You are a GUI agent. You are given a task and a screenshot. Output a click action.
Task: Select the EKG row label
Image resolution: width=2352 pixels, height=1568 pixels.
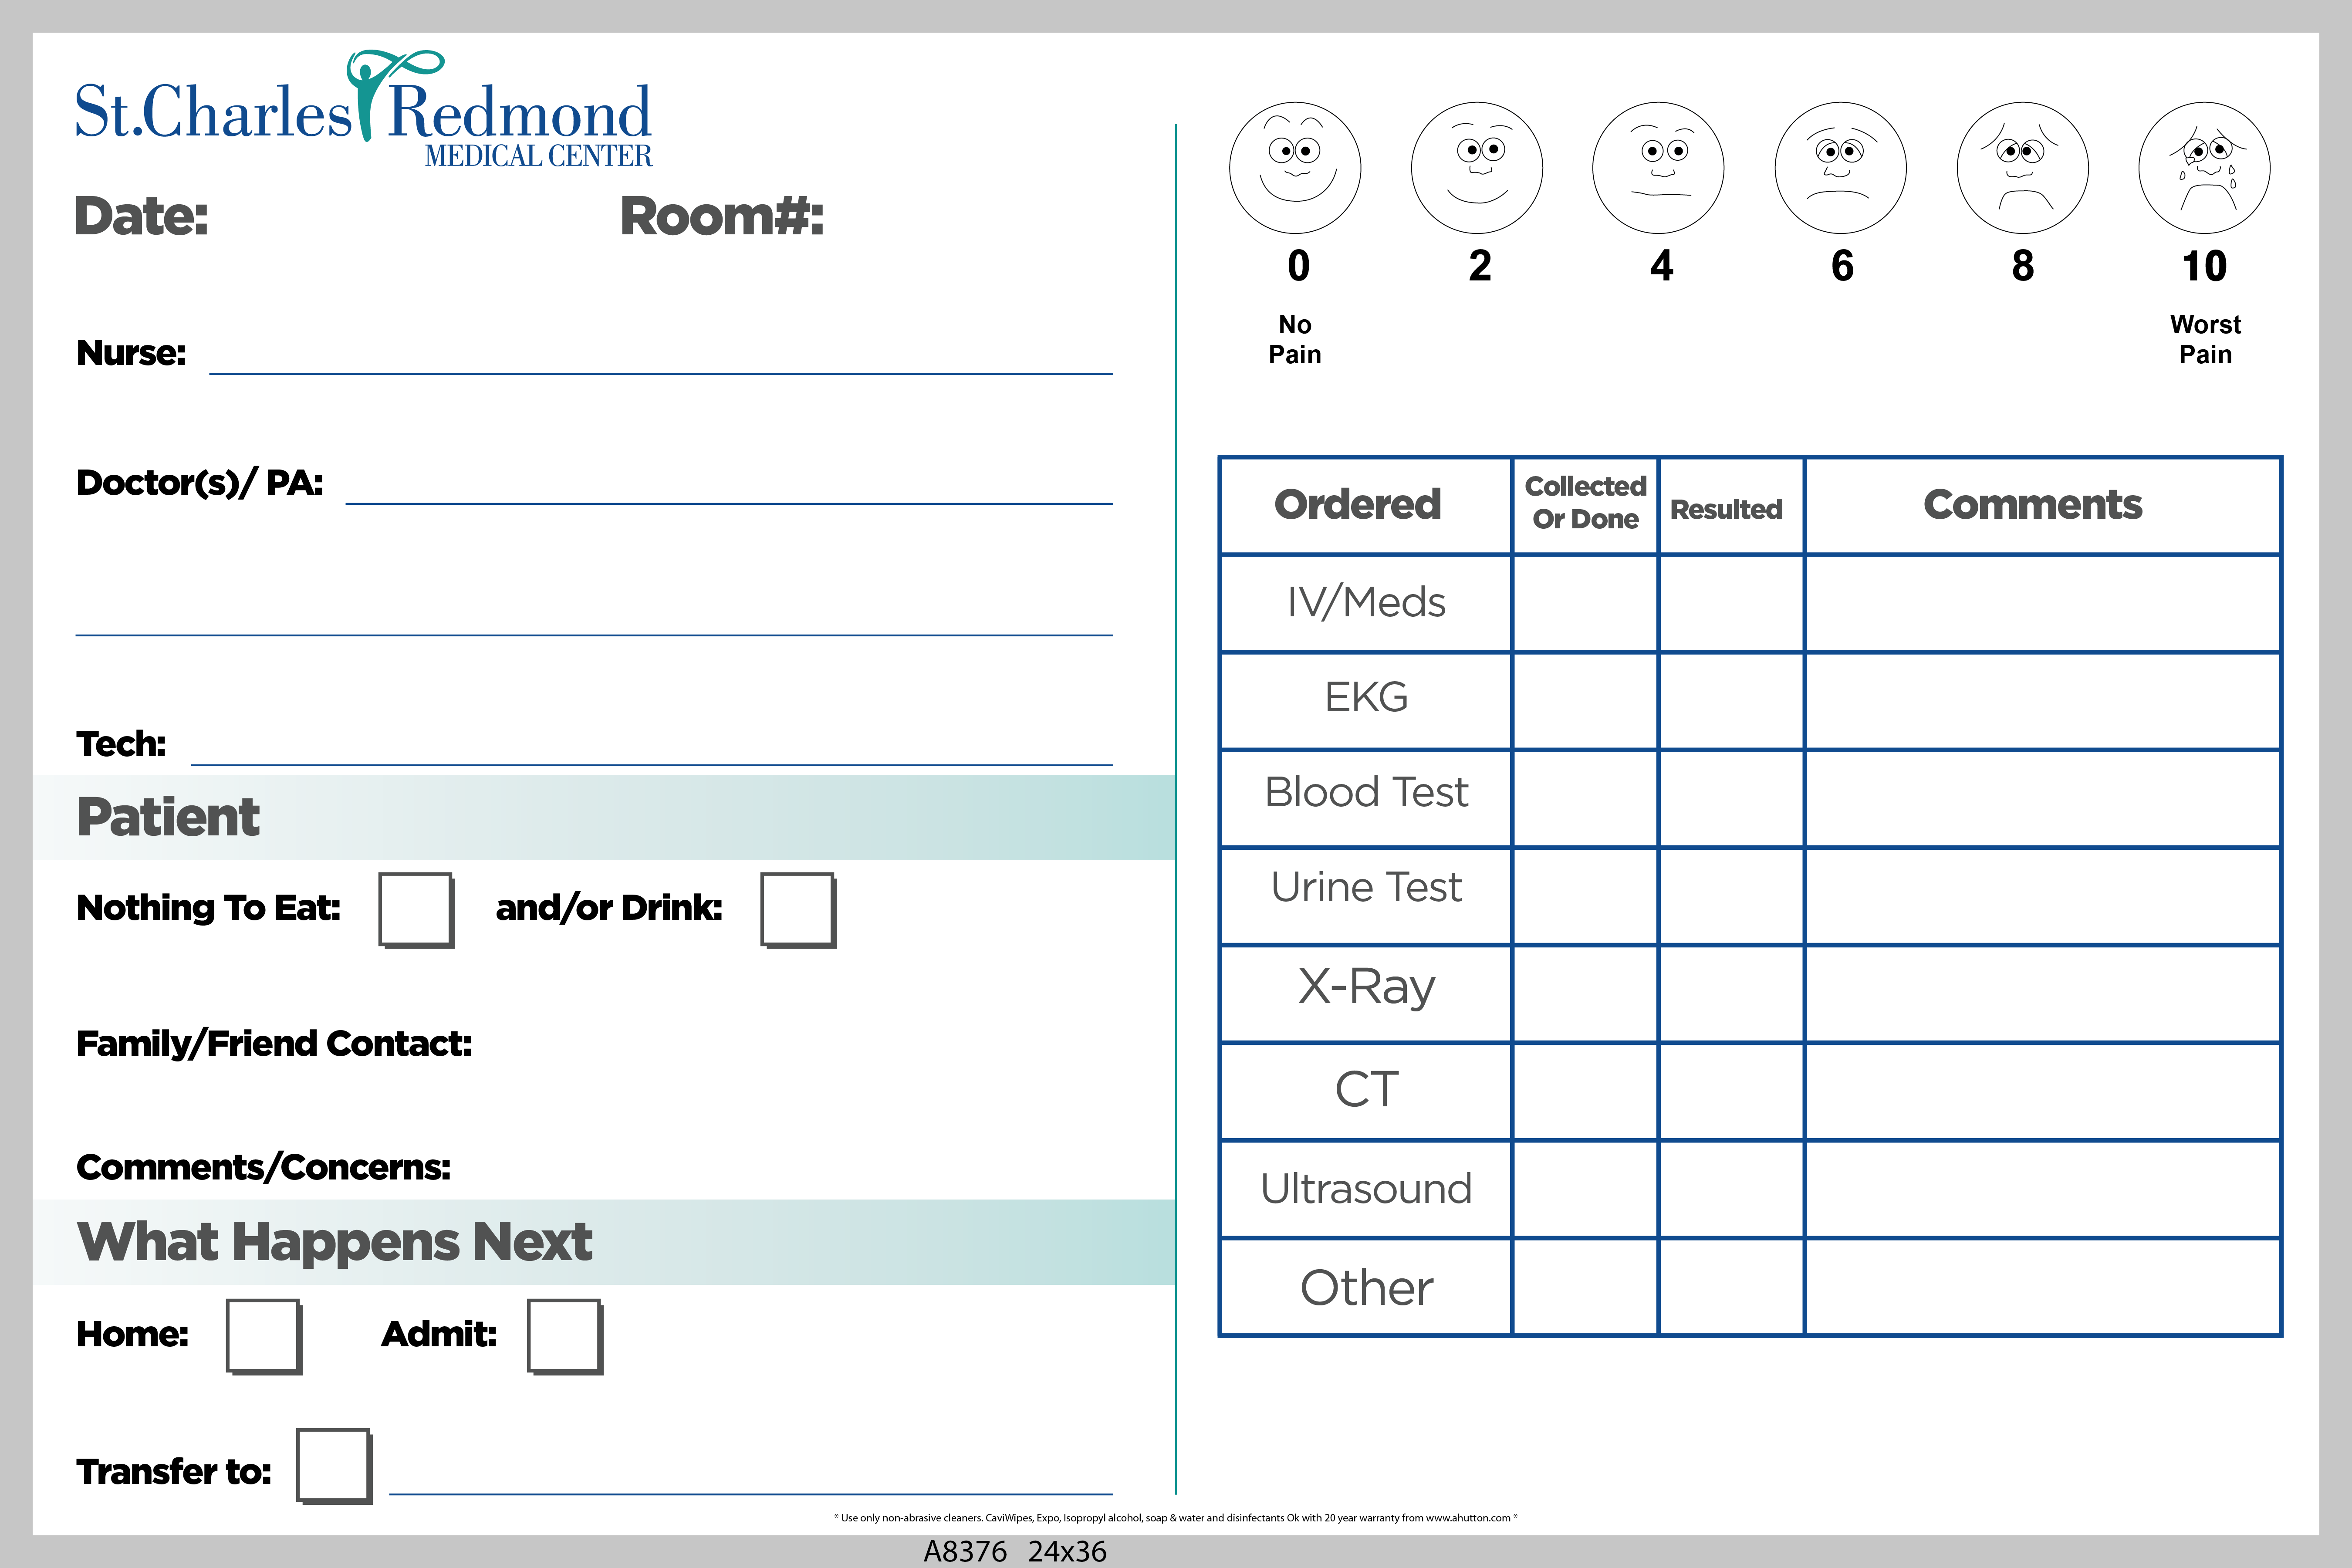pyautogui.click(x=1366, y=697)
